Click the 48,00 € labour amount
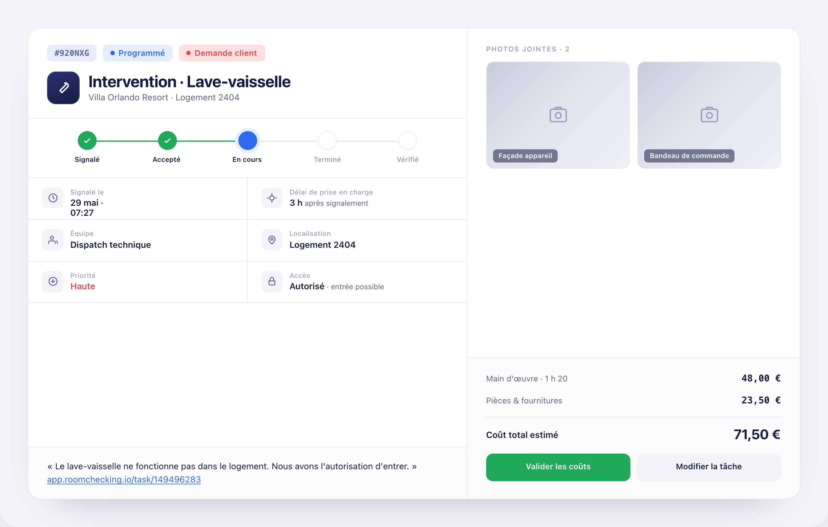Screen dimensions: 828x527 click(x=761, y=378)
